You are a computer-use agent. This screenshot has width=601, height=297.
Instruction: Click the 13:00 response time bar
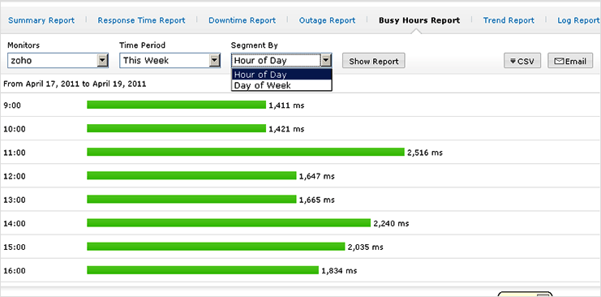pos(191,200)
